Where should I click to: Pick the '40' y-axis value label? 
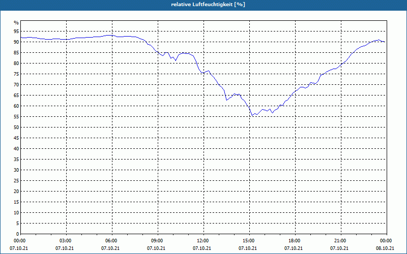[16, 149]
